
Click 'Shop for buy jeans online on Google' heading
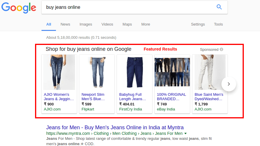pos(89,49)
